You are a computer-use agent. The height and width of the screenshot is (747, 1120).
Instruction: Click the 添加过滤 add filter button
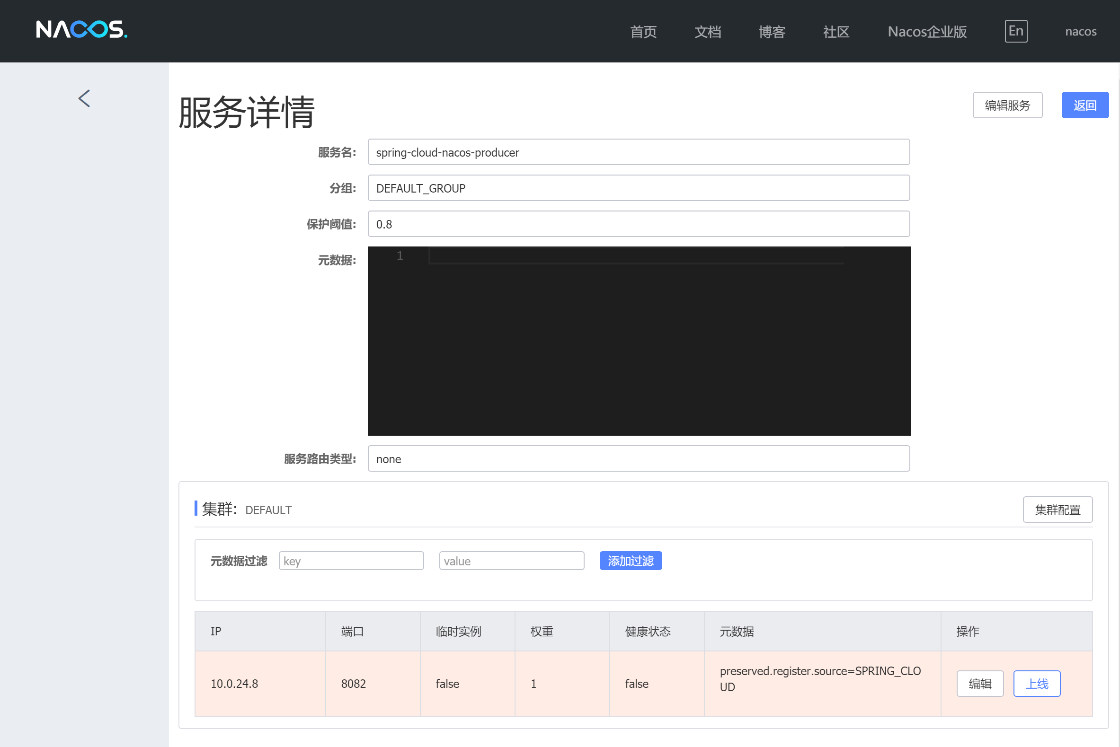pos(631,561)
